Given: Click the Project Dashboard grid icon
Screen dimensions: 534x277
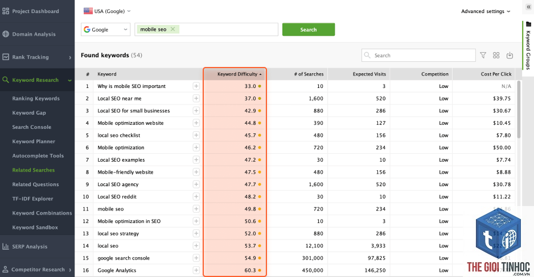Looking at the screenshot, I should [x=6, y=11].
